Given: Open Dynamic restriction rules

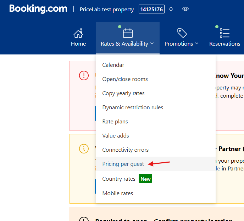Looking at the screenshot, I should click(156, 107).
